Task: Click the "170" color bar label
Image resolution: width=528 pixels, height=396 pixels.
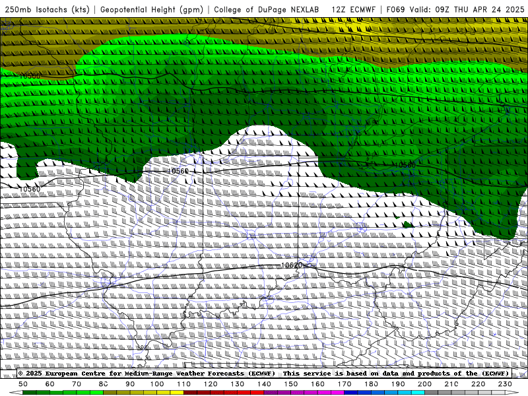Action: (x=345, y=384)
